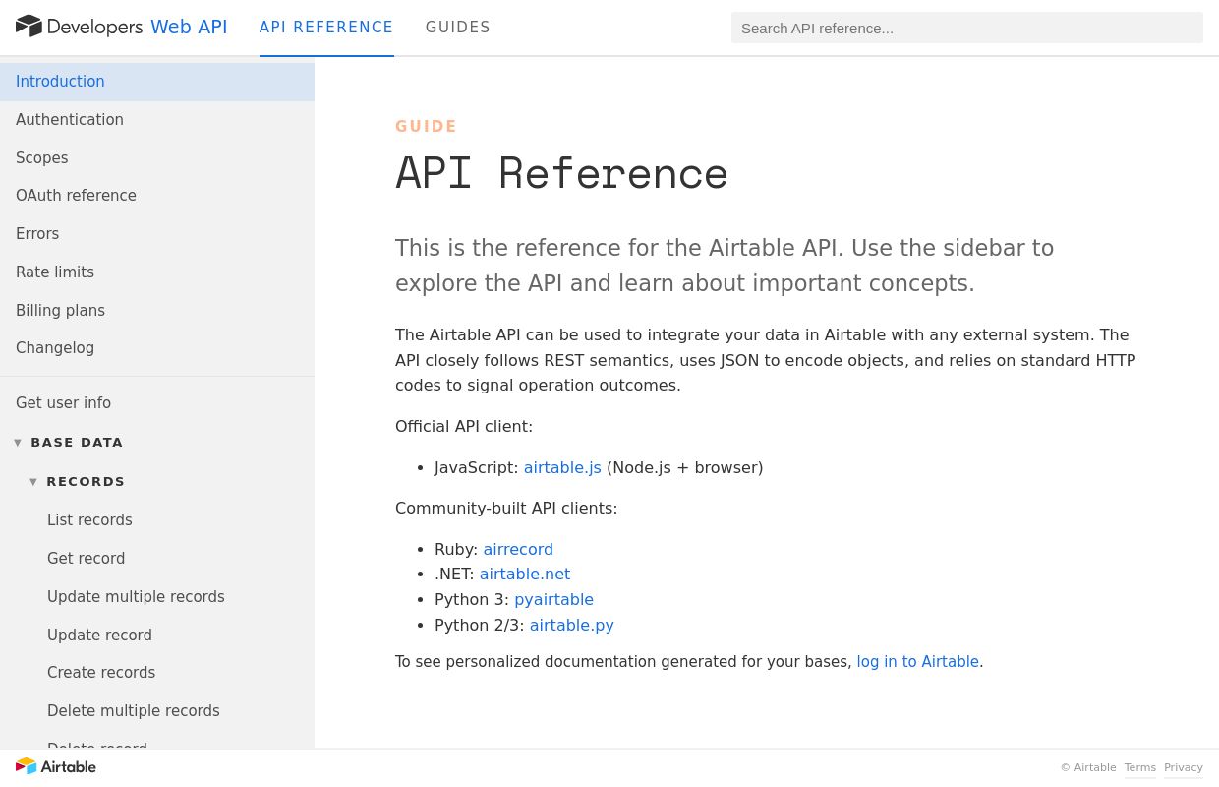The height and width of the screenshot is (787, 1219).
Task: Open Privacy in the footer
Action: tap(1184, 768)
